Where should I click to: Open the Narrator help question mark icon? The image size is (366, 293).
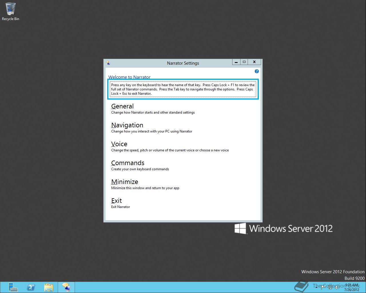[x=256, y=71]
